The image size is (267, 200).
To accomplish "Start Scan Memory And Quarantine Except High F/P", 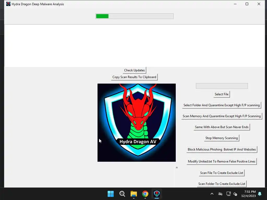I will pos(222,116).
